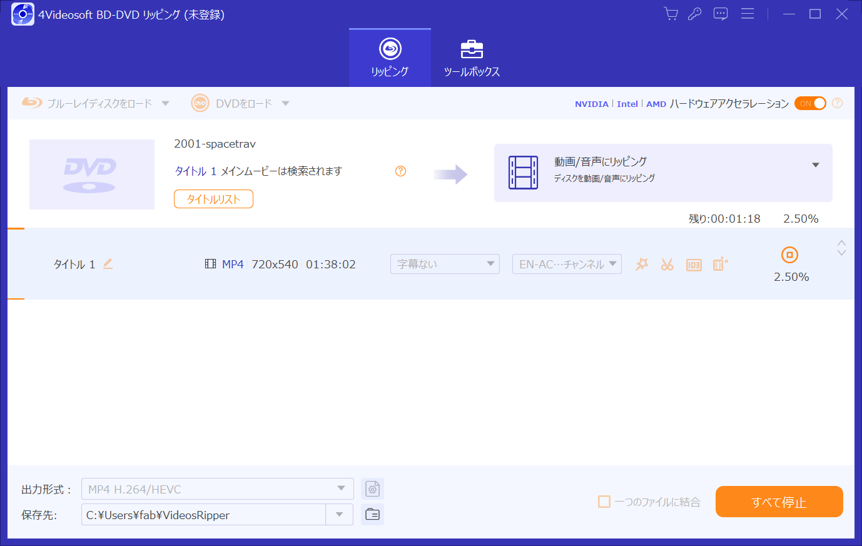Check 一つのファイルに結合 checkbox
862x546 pixels.
tap(604, 502)
